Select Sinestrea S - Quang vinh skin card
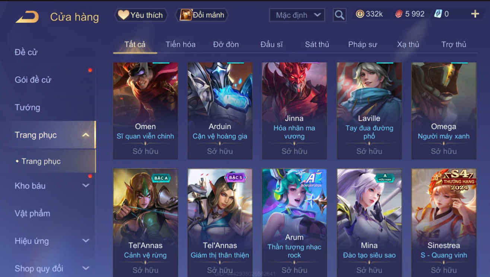The height and width of the screenshot is (277, 490). [x=444, y=223]
